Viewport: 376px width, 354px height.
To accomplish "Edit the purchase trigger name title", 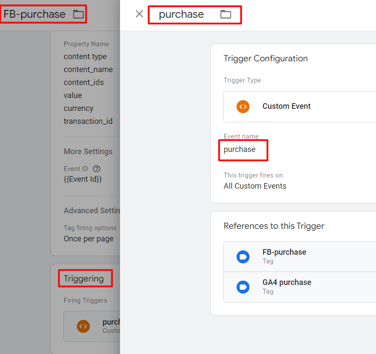I will coord(181,14).
